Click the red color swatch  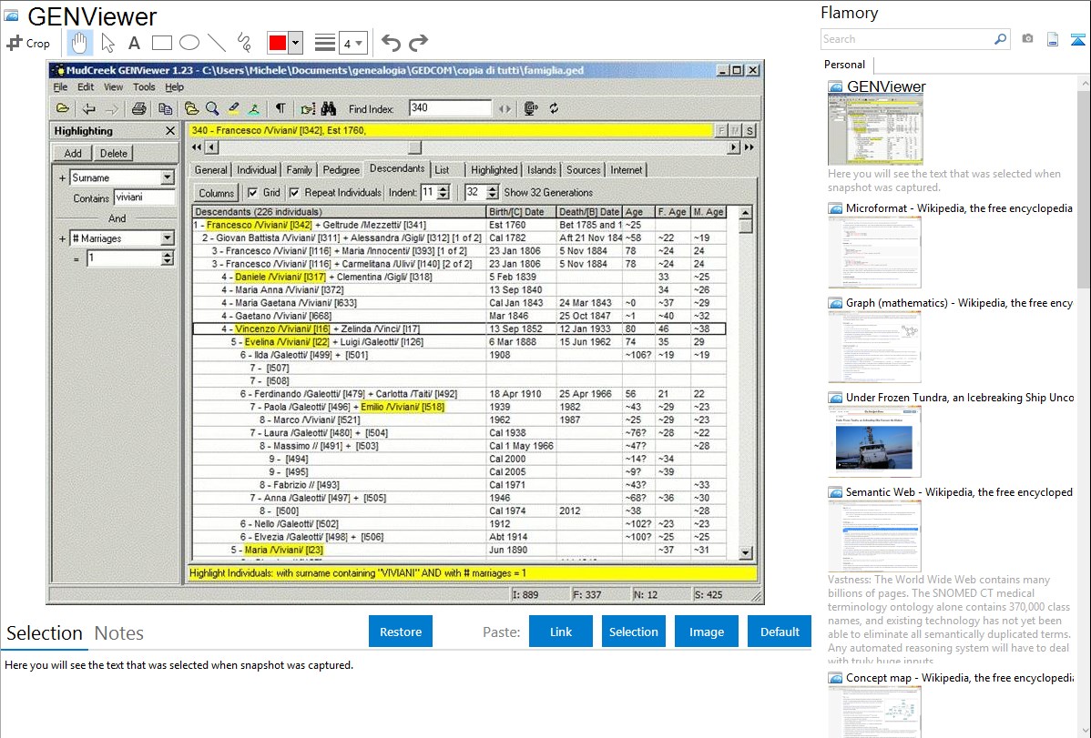click(x=277, y=43)
